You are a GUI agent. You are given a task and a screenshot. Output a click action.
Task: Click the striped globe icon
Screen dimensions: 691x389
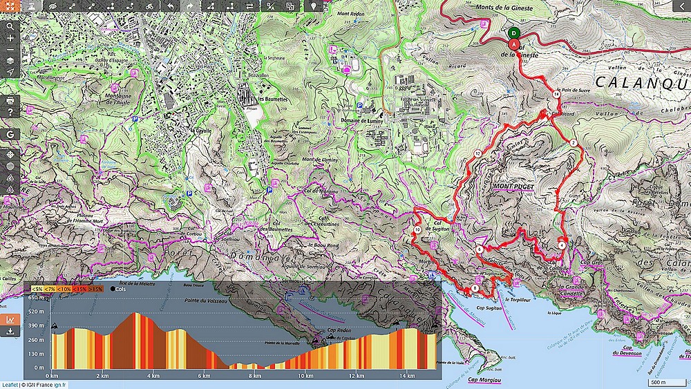[10, 167]
